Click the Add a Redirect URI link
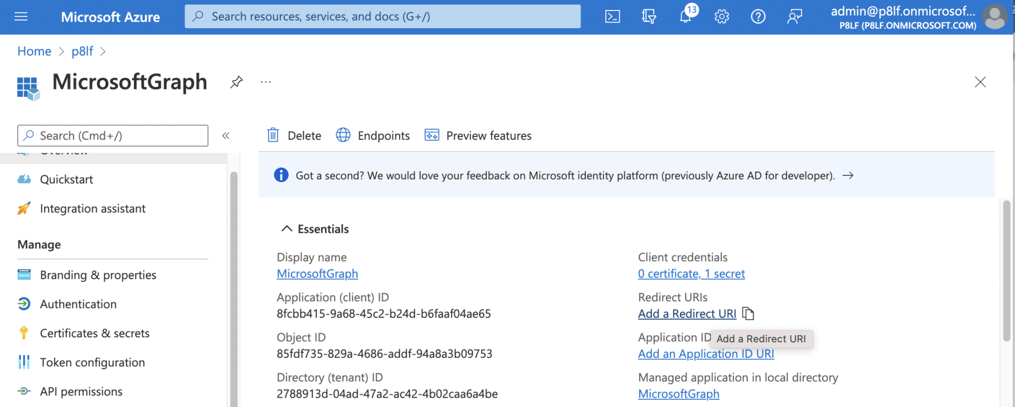The height and width of the screenshot is (407, 1015). (x=687, y=314)
